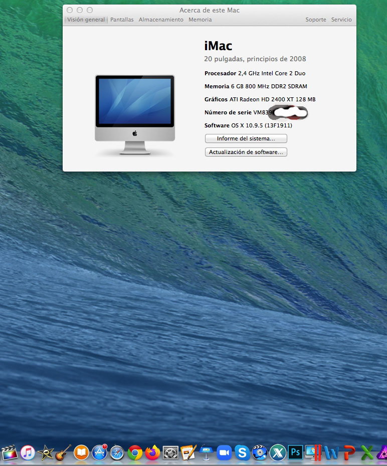Click the Número de serie label
Viewport: 387px width, 466px height.
pyautogui.click(x=228, y=112)
